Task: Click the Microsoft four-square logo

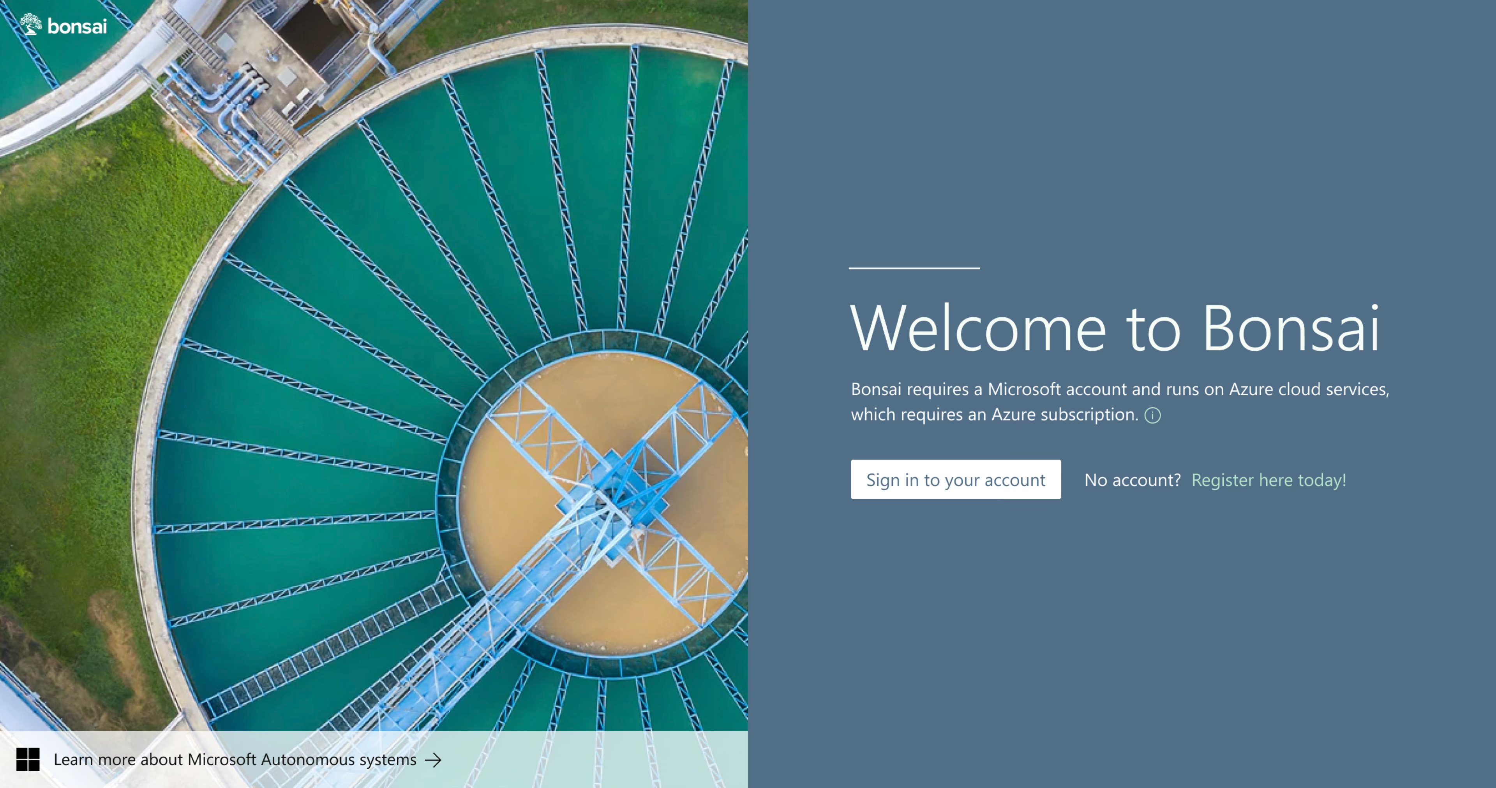Action: [x=28, y=759]
